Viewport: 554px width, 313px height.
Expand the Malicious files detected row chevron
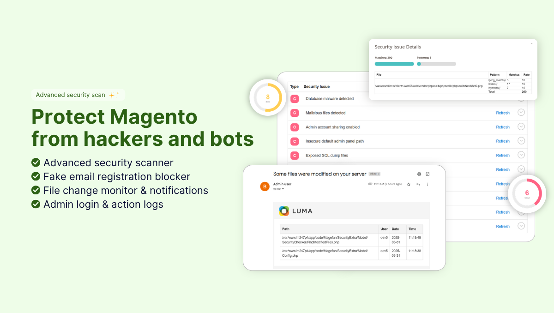coord(521,113)
